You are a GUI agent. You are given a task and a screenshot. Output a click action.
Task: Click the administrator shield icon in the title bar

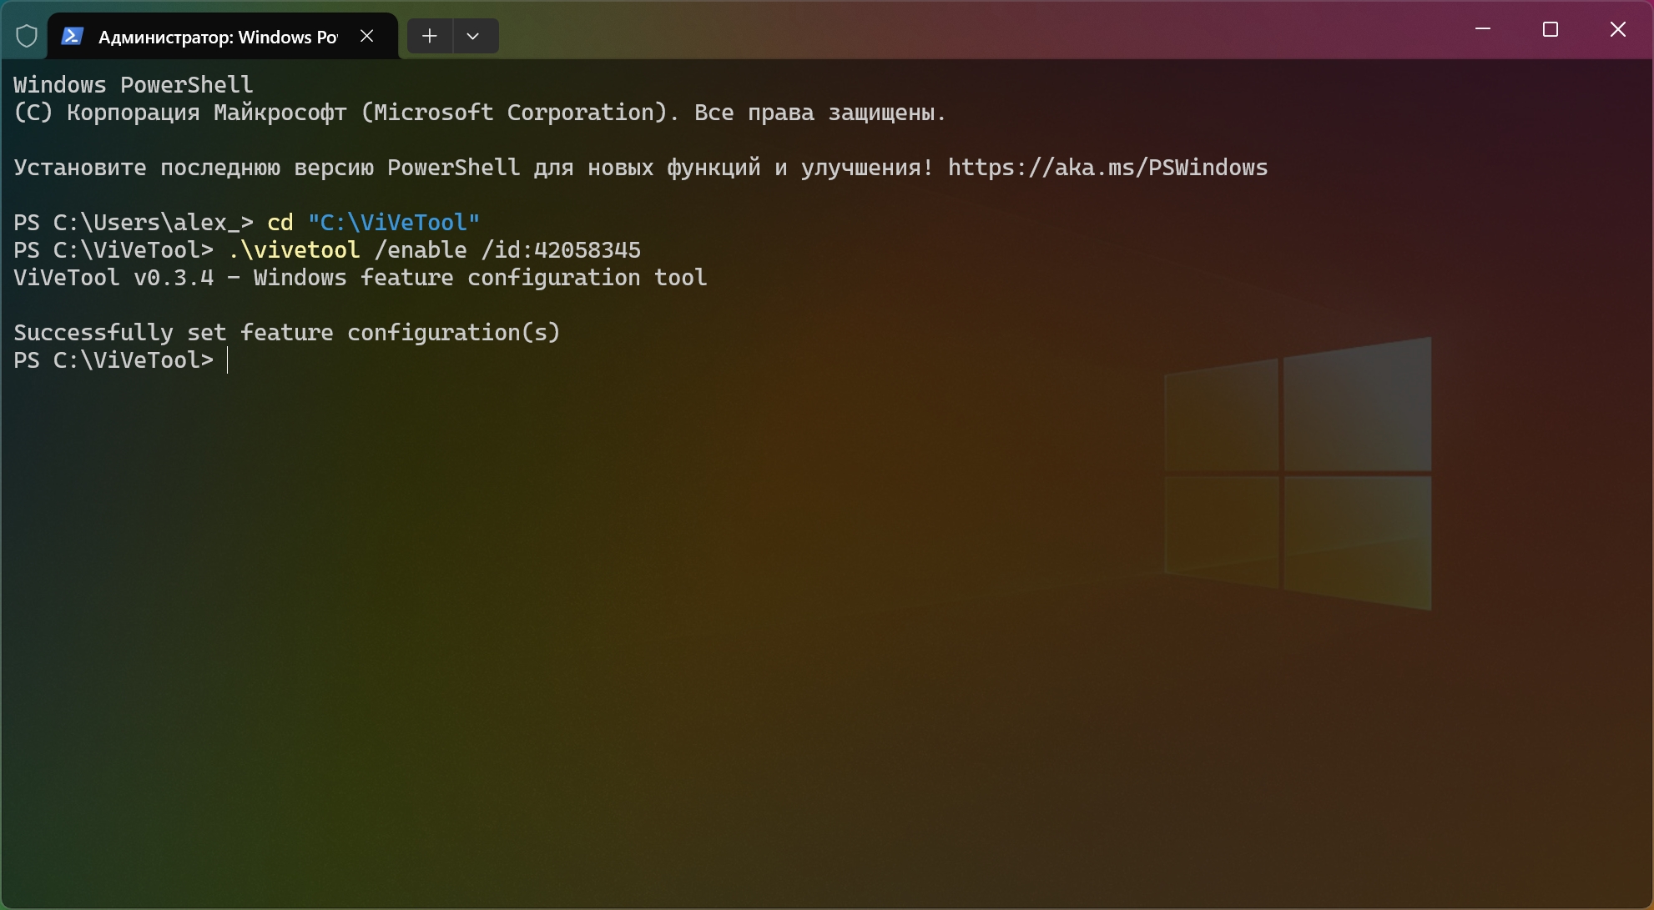tap(27, 36)
